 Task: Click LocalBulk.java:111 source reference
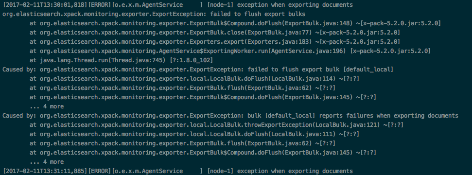click(301, 134)
